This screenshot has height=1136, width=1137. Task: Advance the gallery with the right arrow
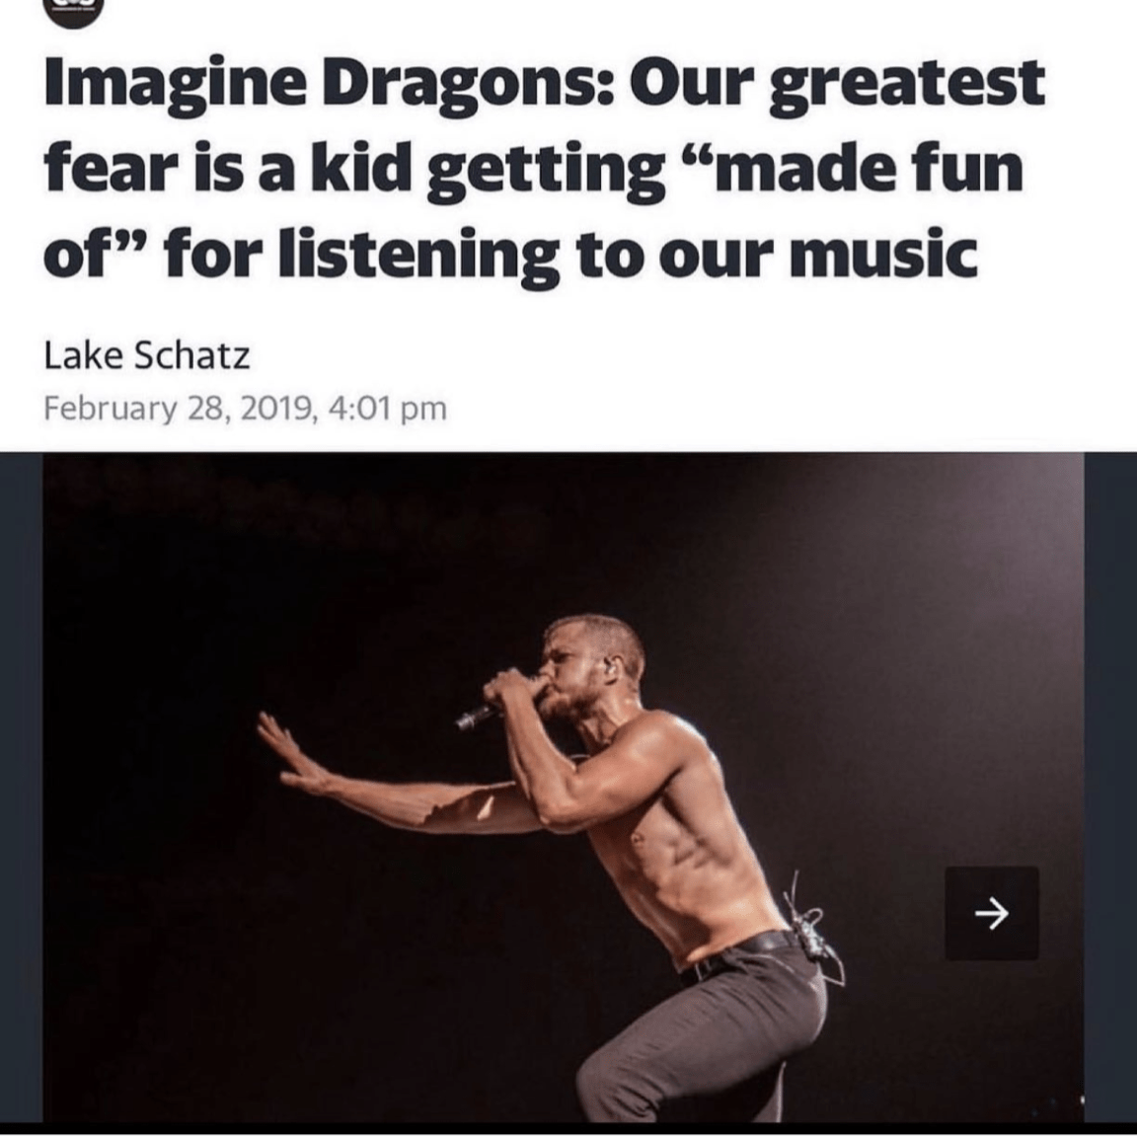pyautogui.click(x=991, y=913)
